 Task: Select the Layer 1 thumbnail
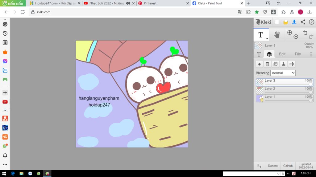click(260, 98)
